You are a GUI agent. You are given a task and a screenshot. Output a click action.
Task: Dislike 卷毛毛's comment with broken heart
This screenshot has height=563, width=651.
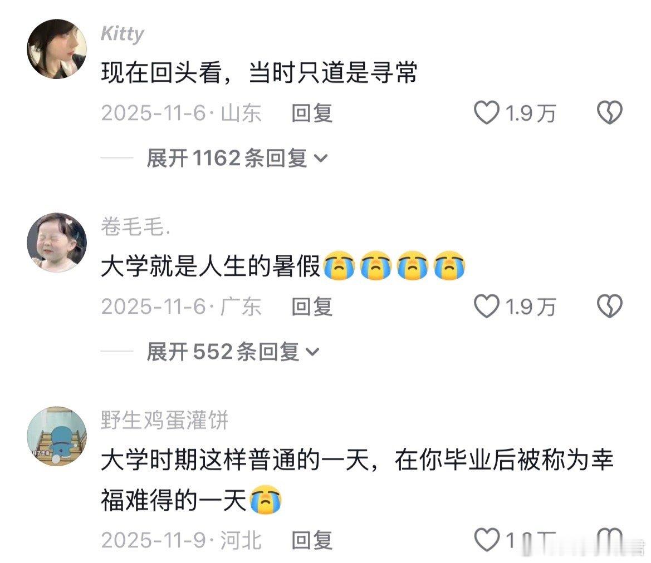pyautogui.click(x=609, y=307)
